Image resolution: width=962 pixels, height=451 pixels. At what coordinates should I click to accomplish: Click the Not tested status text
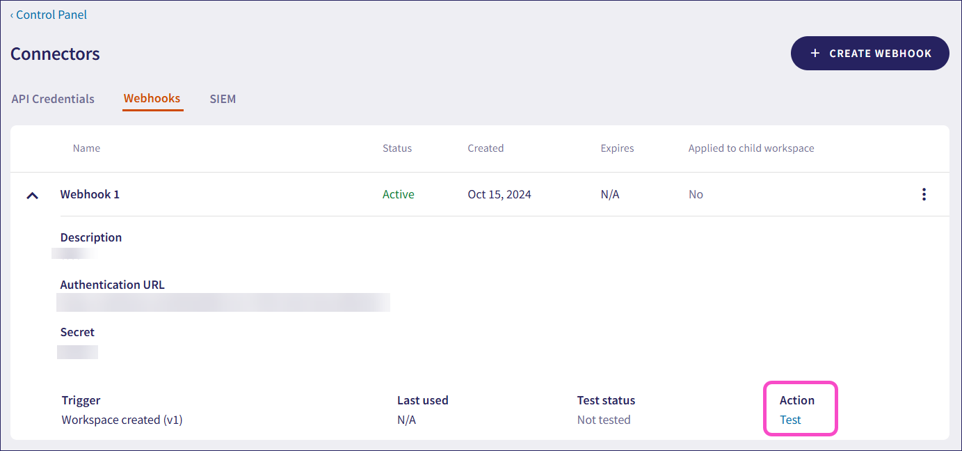pos(603,420)
